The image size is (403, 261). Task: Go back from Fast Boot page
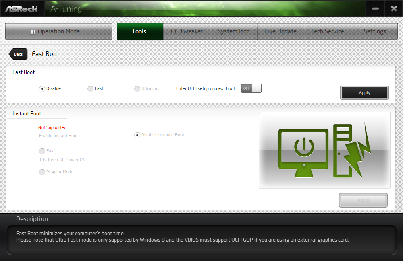tap(18, 54)
